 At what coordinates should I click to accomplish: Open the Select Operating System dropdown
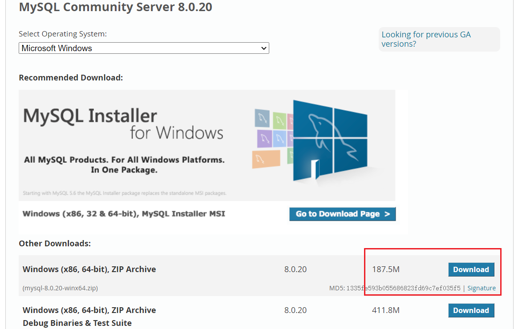(x=144, y=48)
